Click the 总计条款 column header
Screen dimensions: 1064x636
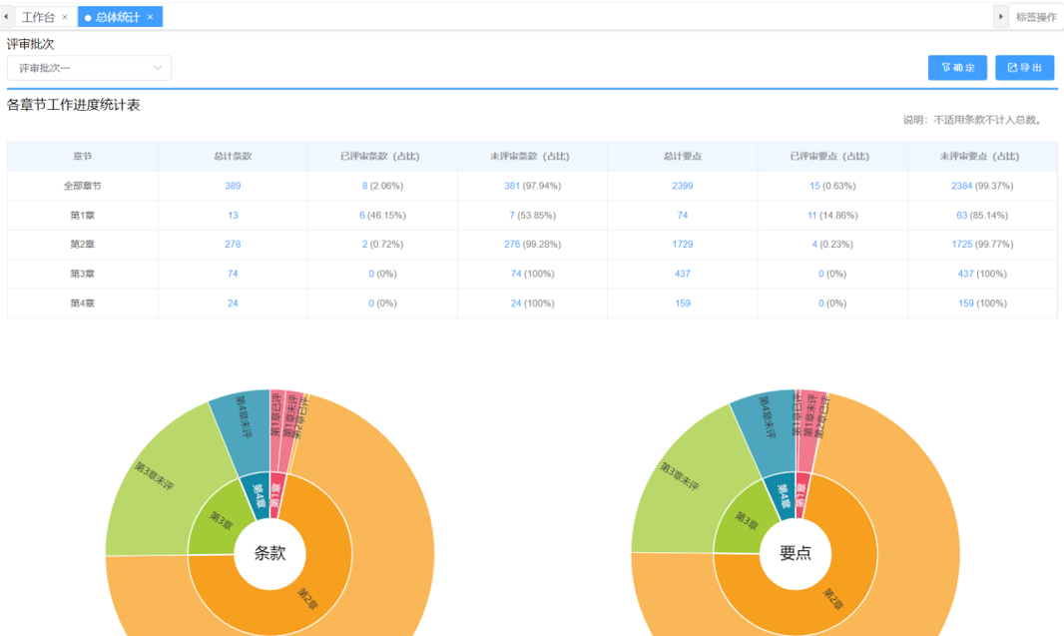tap(233, 156)
